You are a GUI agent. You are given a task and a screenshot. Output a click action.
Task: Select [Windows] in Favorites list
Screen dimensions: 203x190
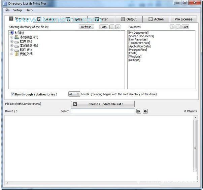(x=135, y=57)
